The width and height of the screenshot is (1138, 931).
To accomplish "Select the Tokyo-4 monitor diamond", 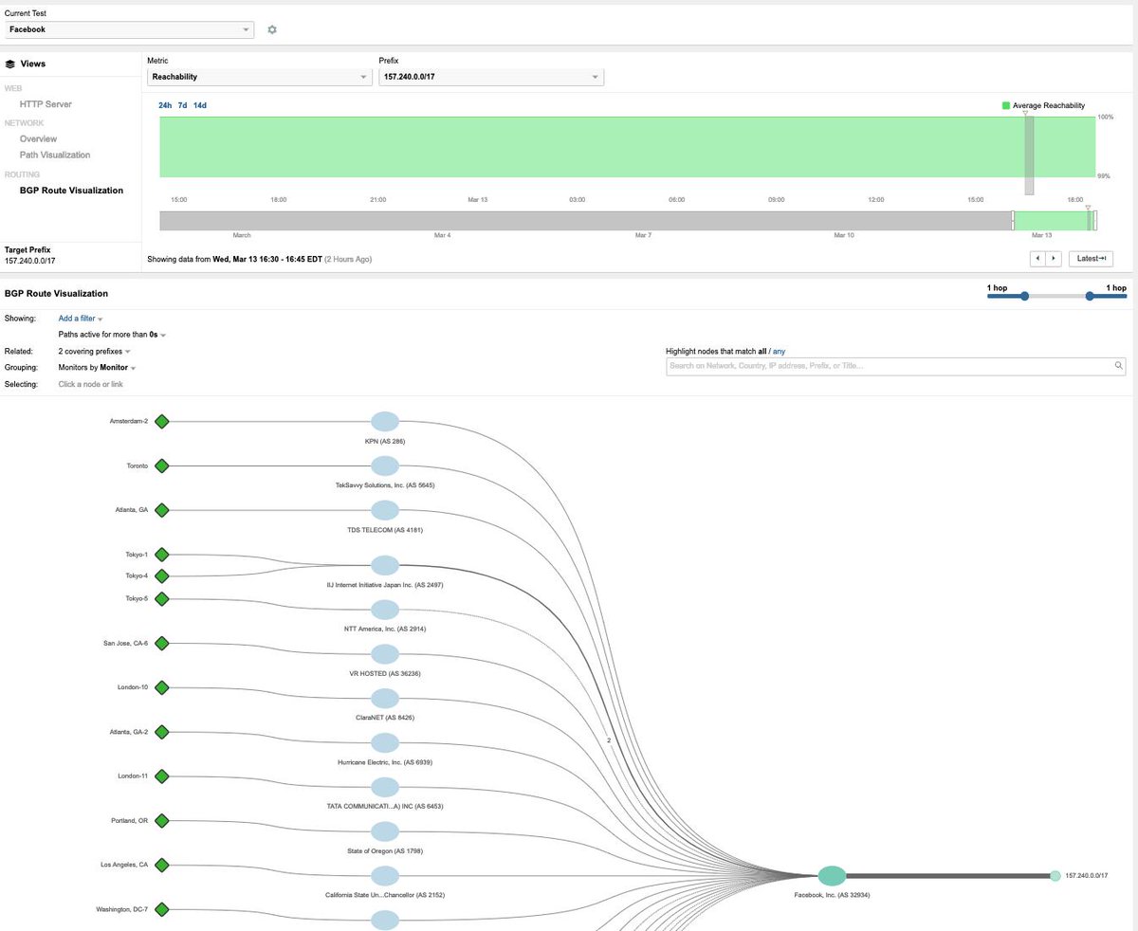I will [x=161, y=575].
